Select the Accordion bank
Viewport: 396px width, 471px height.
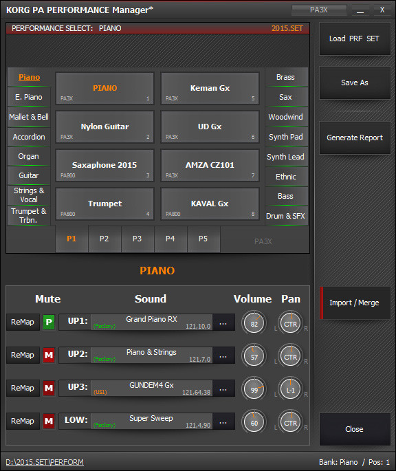(x=29, y=137)
